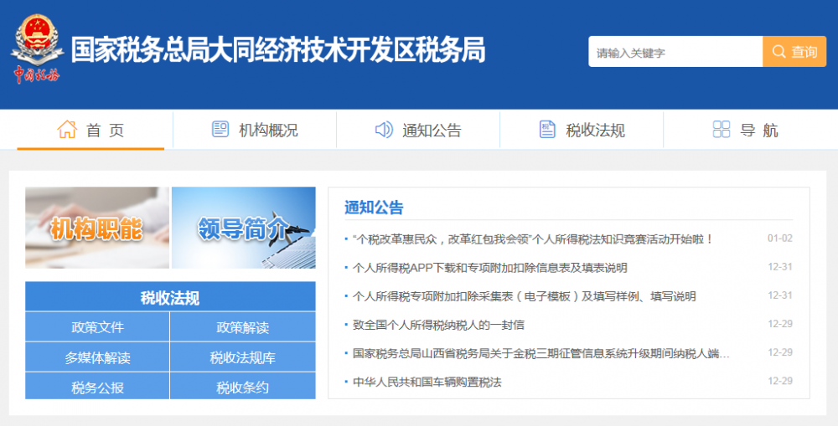Click the 12-31 date beside 采集表 notice
This screenshot has width=838, height=426.
point(779,295)
